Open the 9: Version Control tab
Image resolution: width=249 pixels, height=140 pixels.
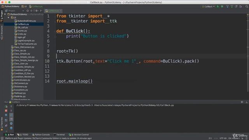click(79, 135)
